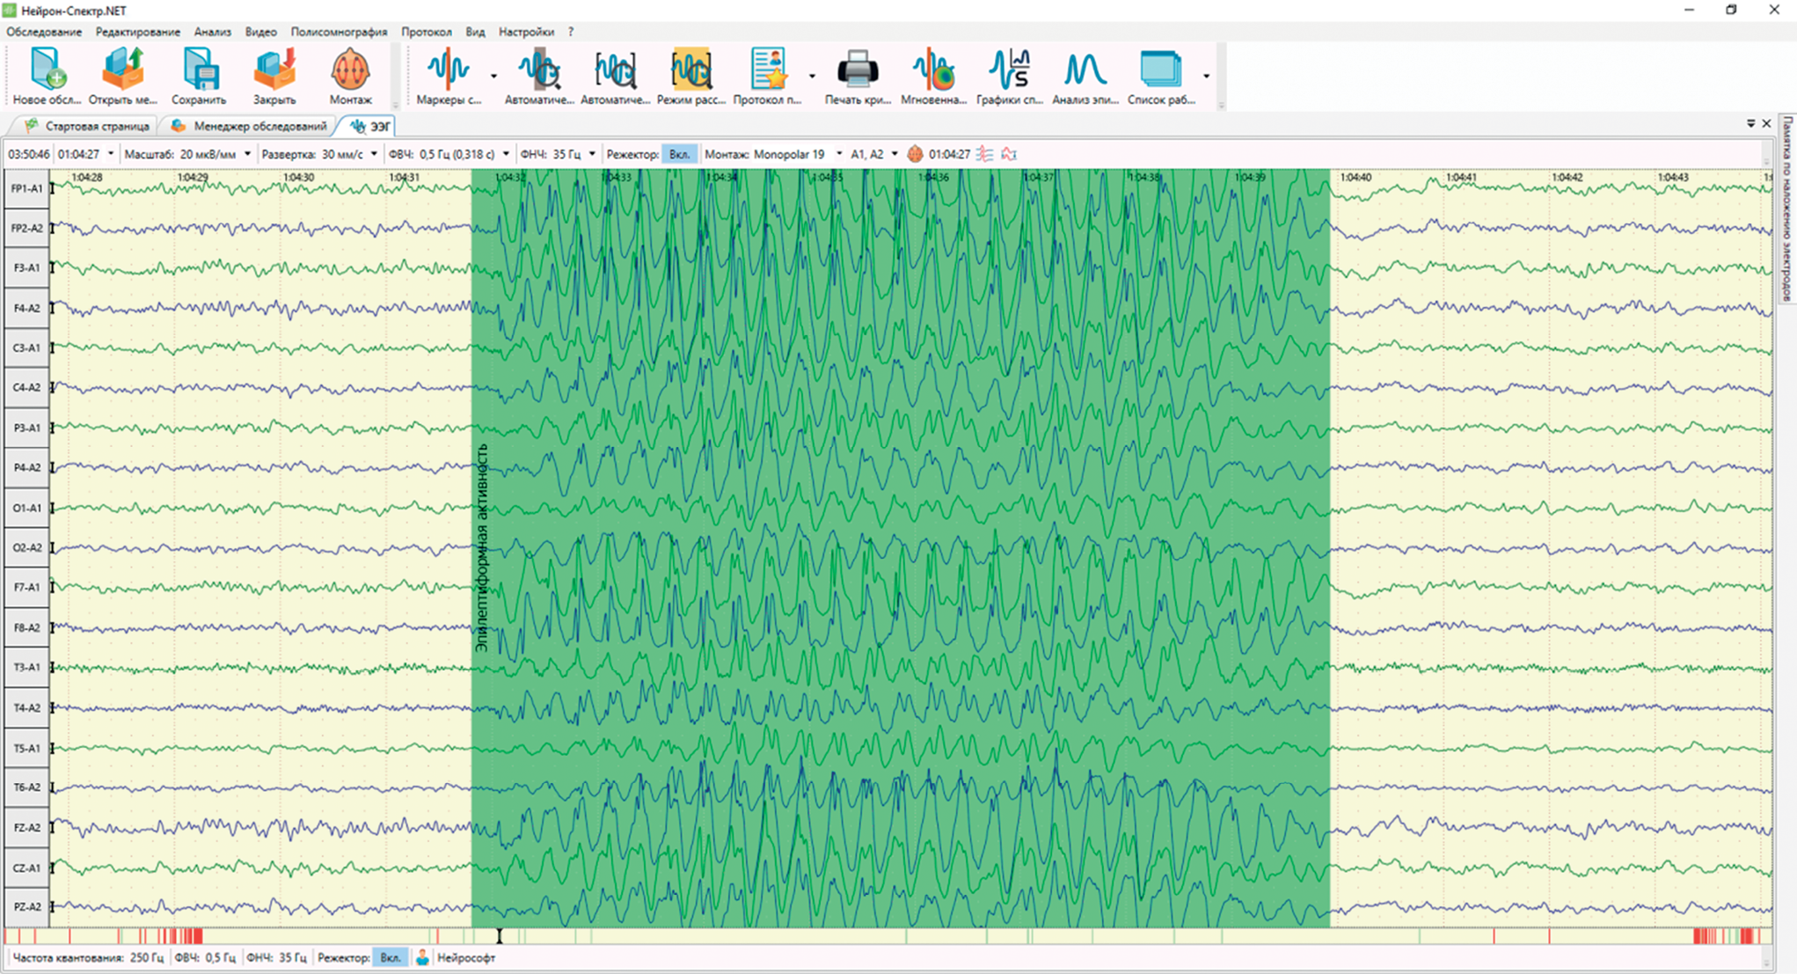Click the second Автоматиче... bracketed waveform icon
The width and height of the screenshot is (1797, 974).
(x=615, y=70)
